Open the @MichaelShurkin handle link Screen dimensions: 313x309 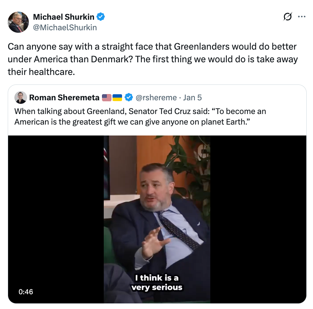pos(65,27)
